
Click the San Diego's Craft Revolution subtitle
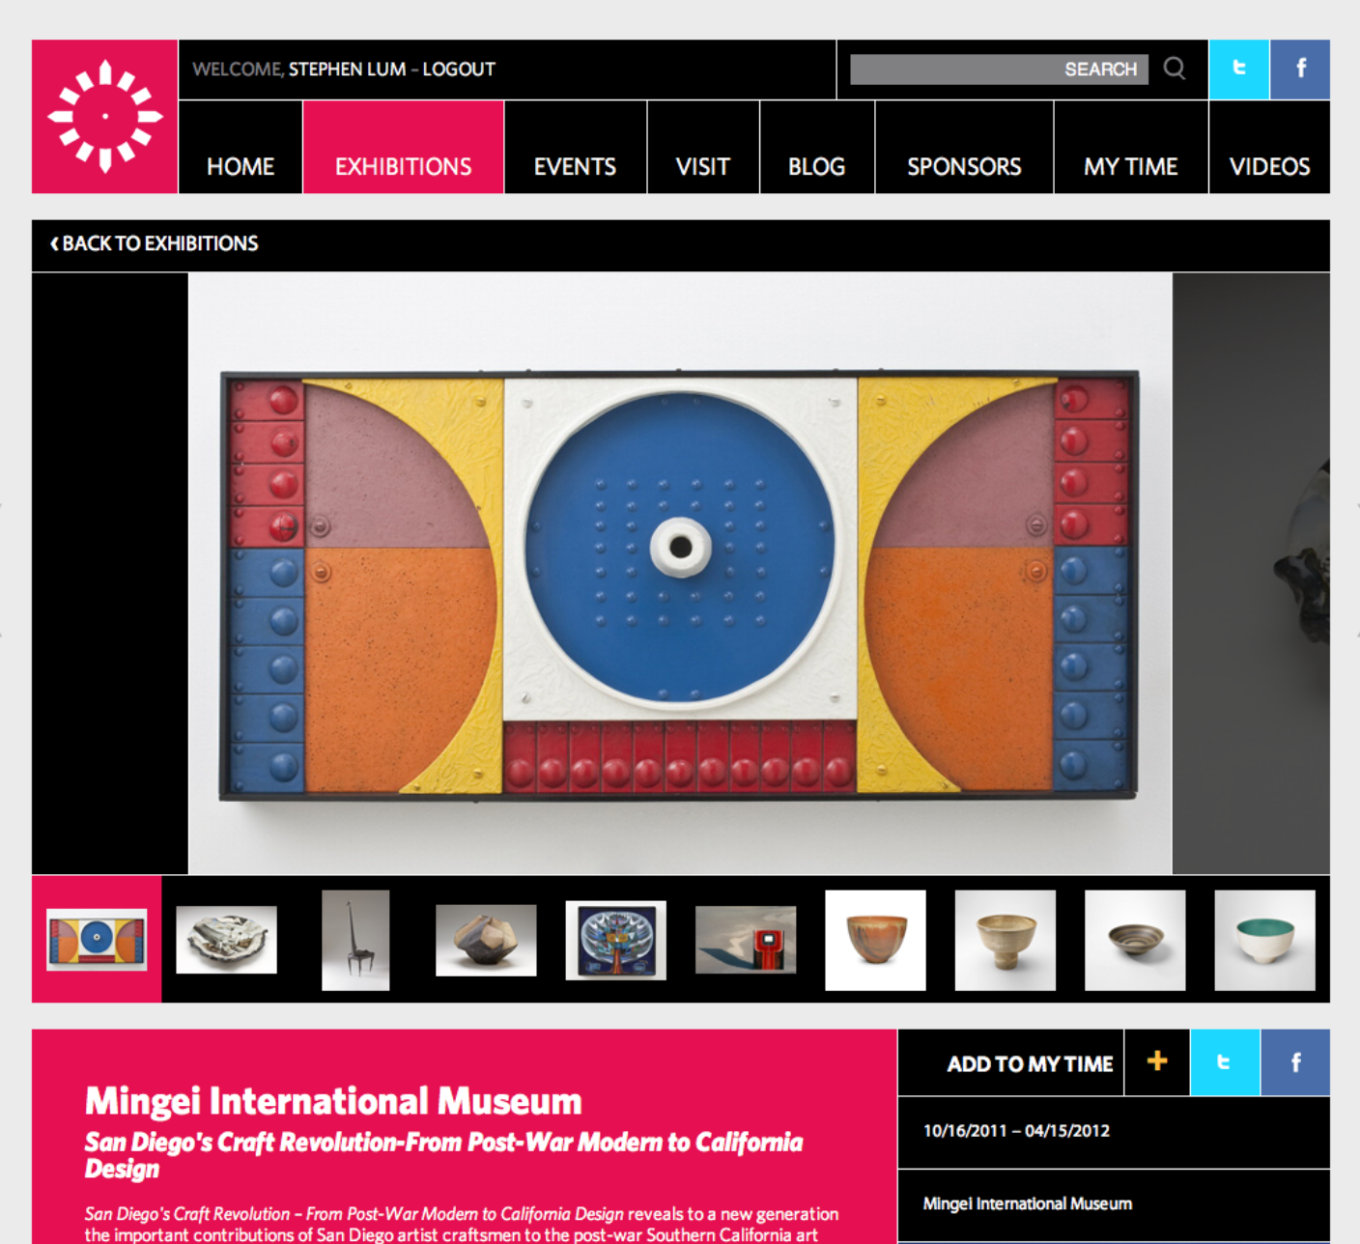443,1154
